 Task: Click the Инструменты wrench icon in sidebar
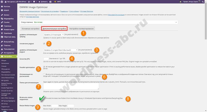[2, 53]
